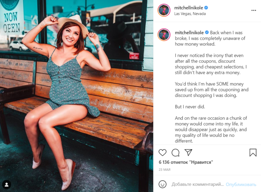Open the Las Vegas, Nevada location
The image size is (261, 192).
coord(190,14)
